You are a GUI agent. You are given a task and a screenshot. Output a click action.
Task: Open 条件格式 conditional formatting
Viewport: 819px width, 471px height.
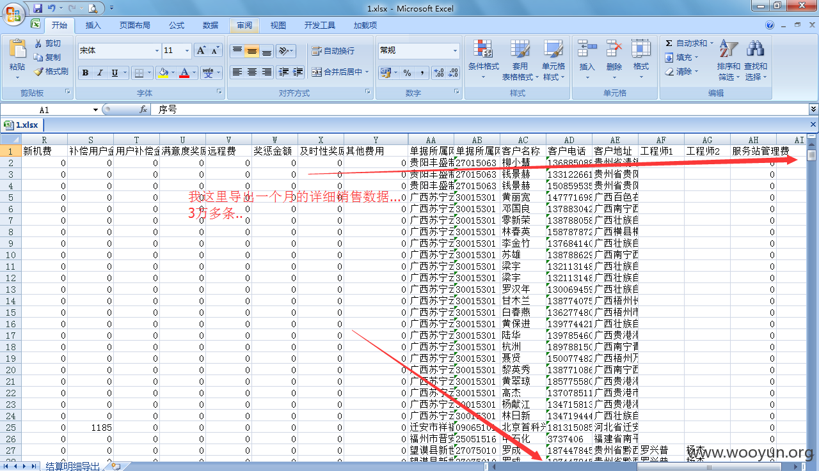click(x=483, y=59)
